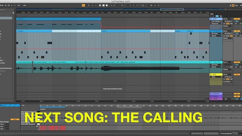242x136 pixels.
Task: Open the Cut-O-Move device chooser on synth
Action: pos(216,21)
